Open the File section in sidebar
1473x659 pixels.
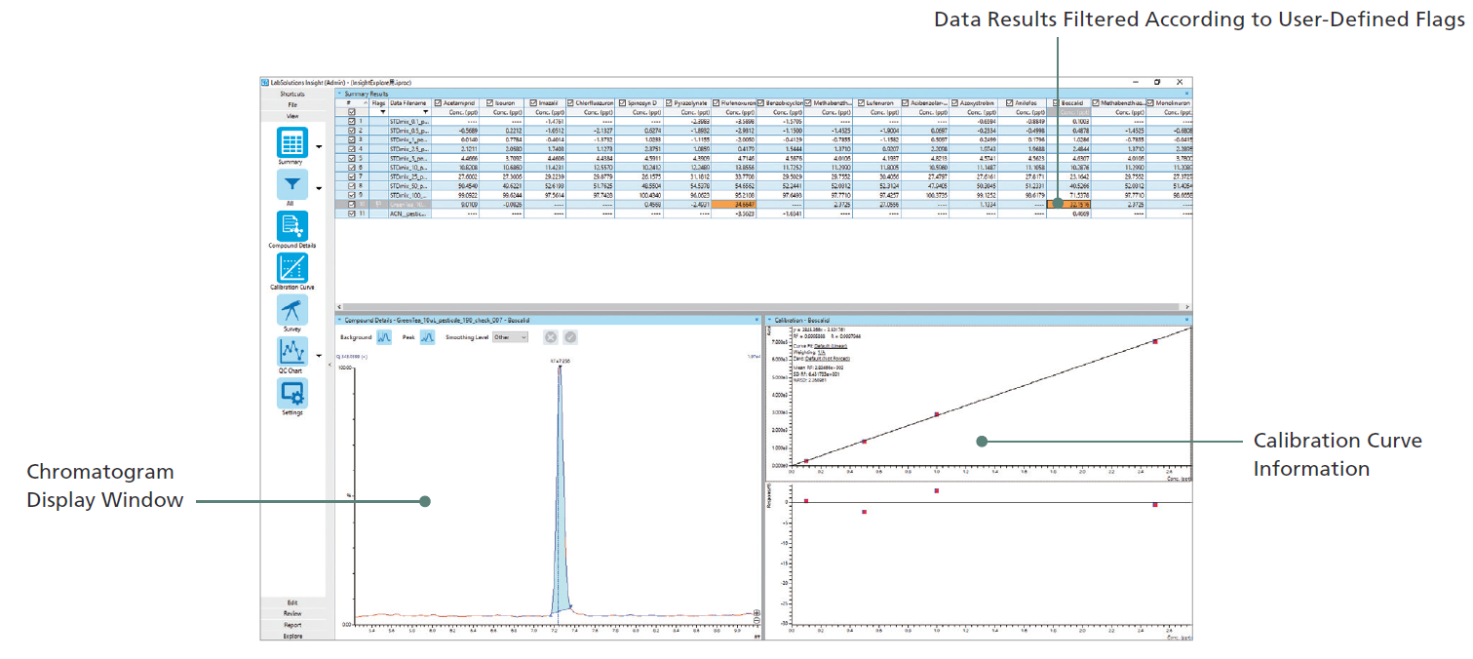[x=291, y=105]
